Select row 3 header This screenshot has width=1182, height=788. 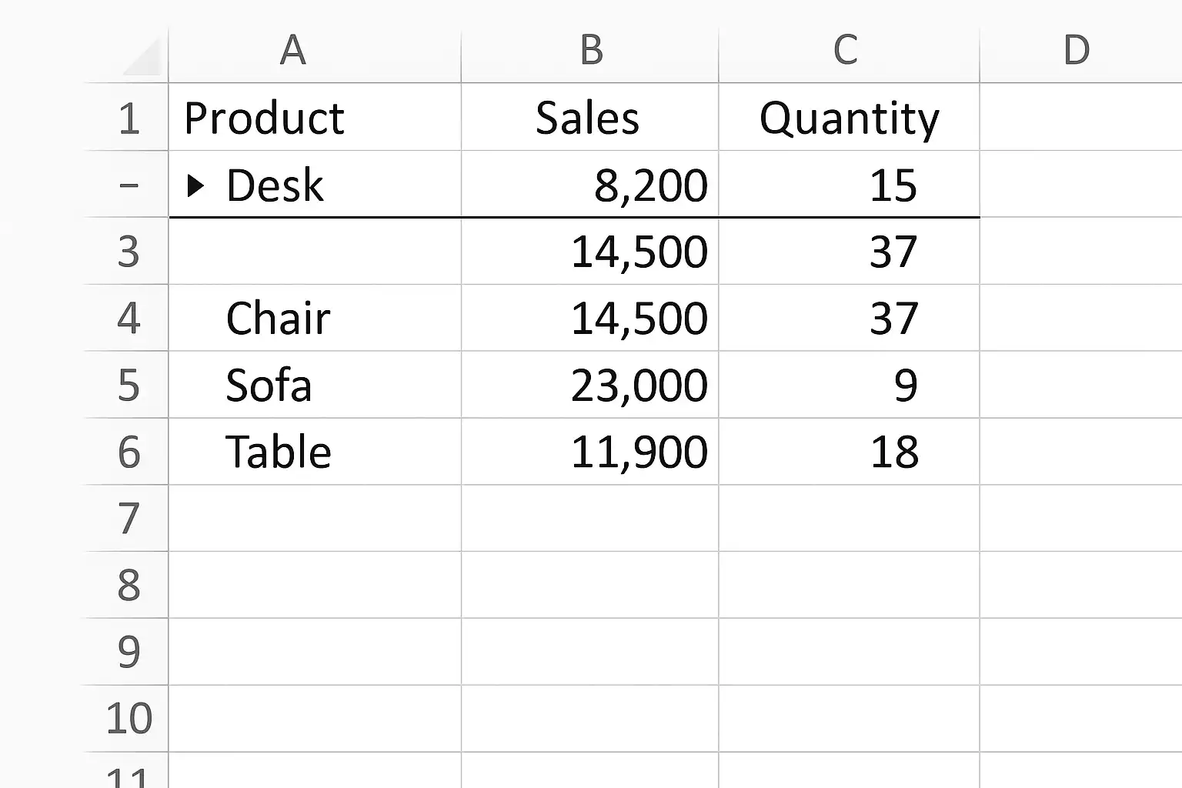(x=129, y=252)
